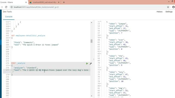Click the "token": "over" output line
This screenshot has height=98, width=175.
(117, 40)
